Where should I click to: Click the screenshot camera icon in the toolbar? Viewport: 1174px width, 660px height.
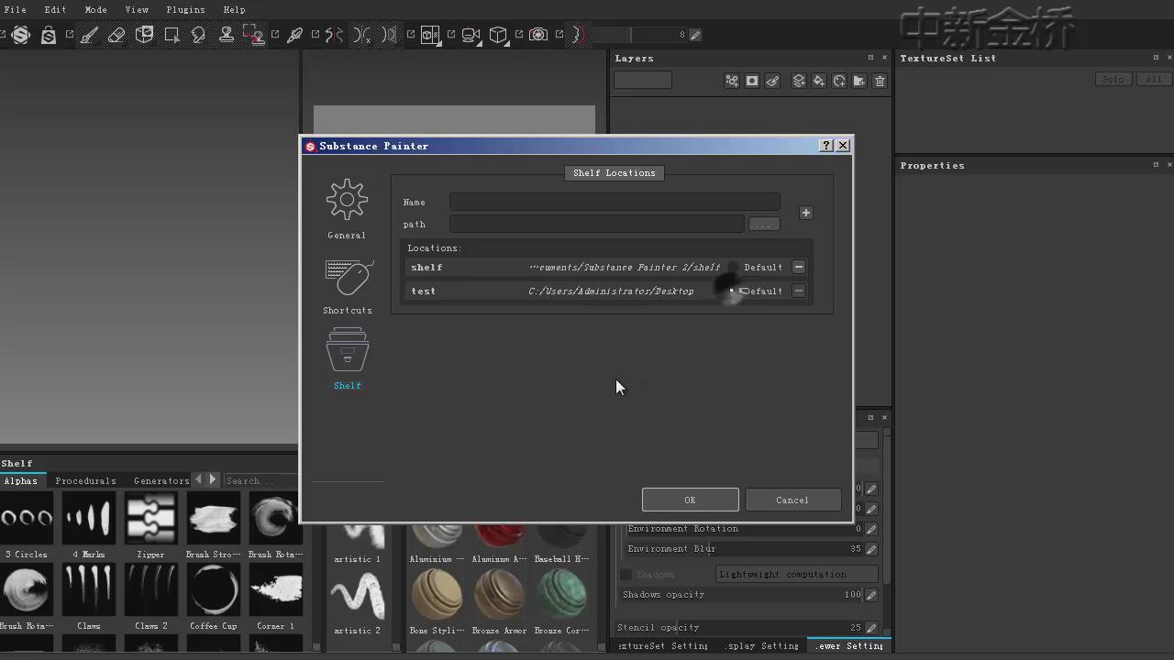pos(538,35)
